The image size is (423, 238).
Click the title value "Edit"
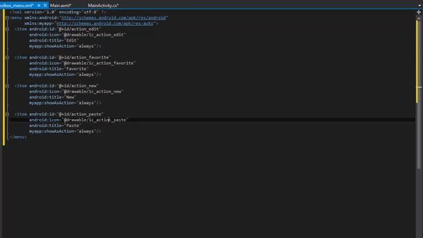71,40
